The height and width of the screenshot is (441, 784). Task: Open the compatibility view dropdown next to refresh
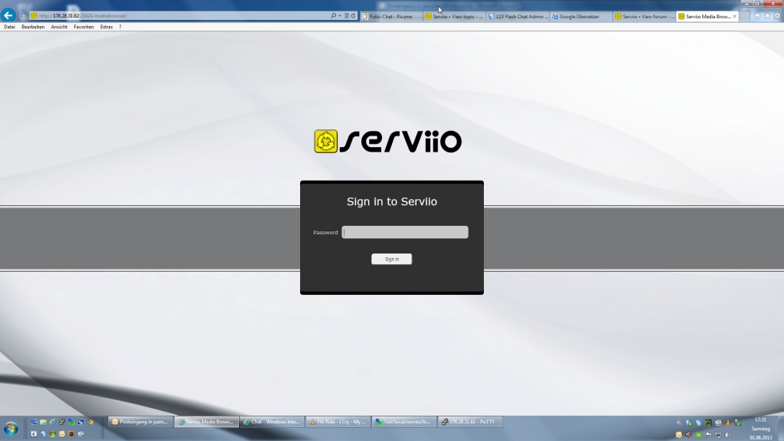click(x=347, y=15)
